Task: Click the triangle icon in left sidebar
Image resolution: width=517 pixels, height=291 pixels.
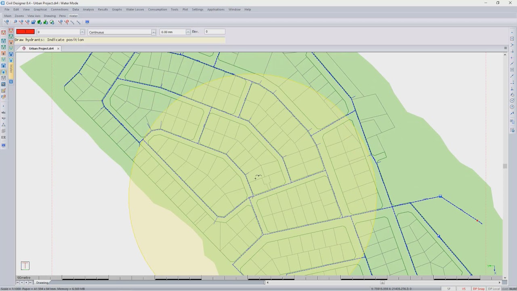Action: (3, 124)
